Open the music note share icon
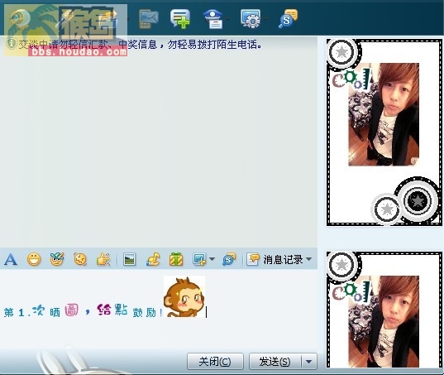Screen dimensions: 444x375 (153, 259)
